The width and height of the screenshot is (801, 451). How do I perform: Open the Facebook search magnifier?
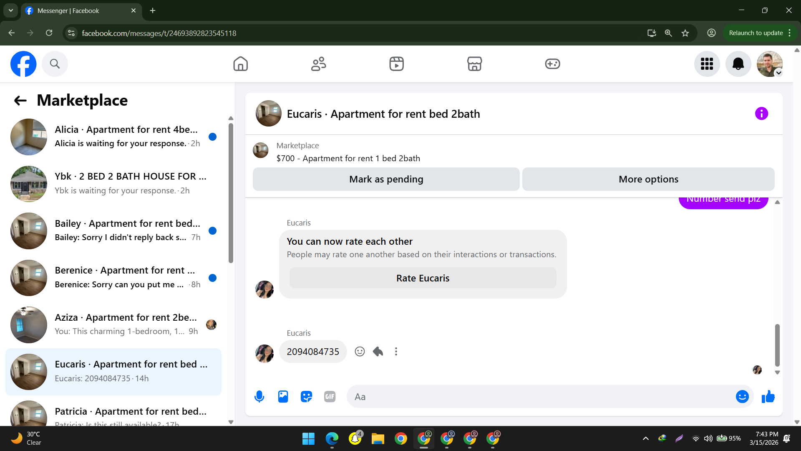coord(55,64)
